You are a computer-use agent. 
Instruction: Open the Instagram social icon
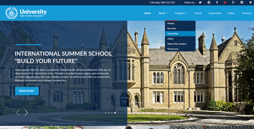click(x=242, y=2)
